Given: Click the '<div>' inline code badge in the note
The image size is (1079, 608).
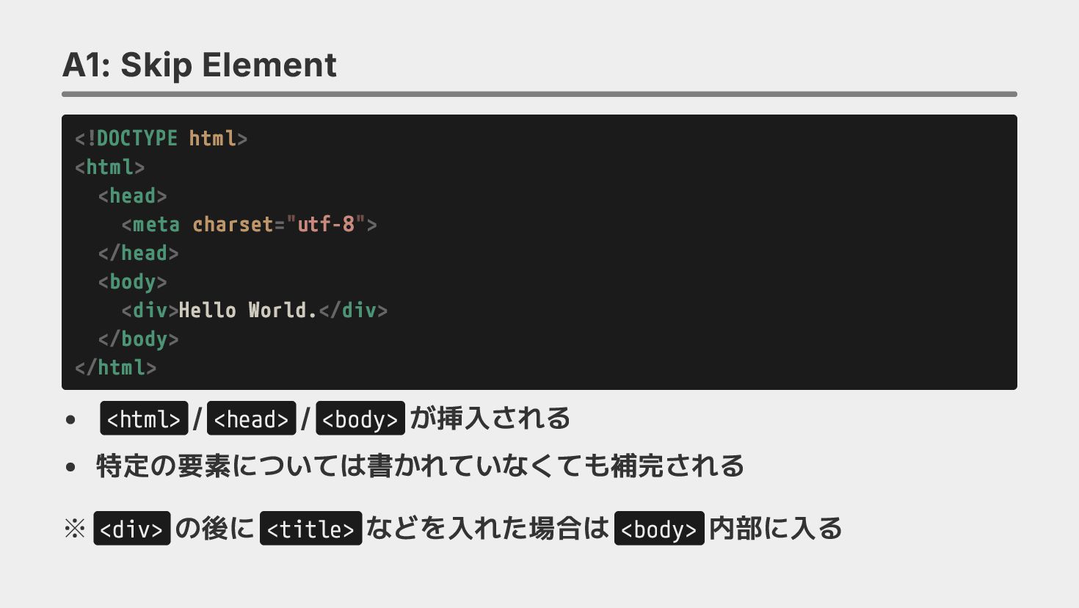Looking at the screenshot, I should click(131, 528).
